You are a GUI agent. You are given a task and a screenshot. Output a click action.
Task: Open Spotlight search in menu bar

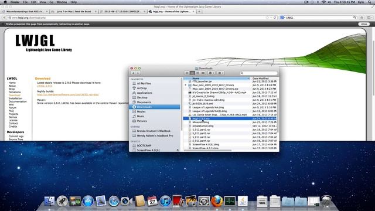coord(370,2)
